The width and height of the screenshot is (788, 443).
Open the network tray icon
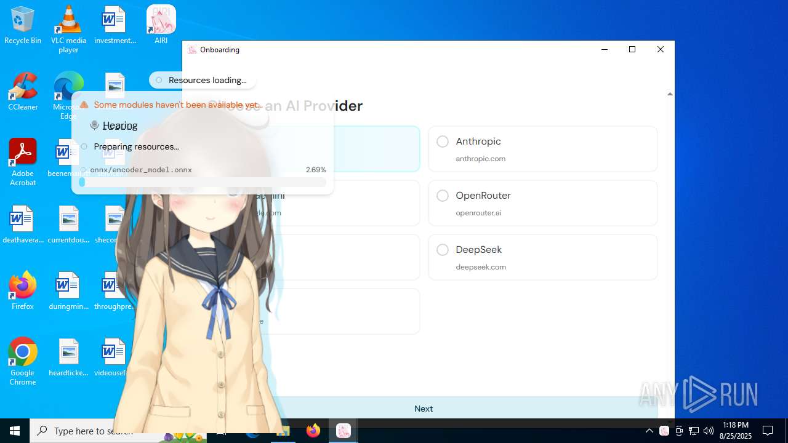click(694, 431)
